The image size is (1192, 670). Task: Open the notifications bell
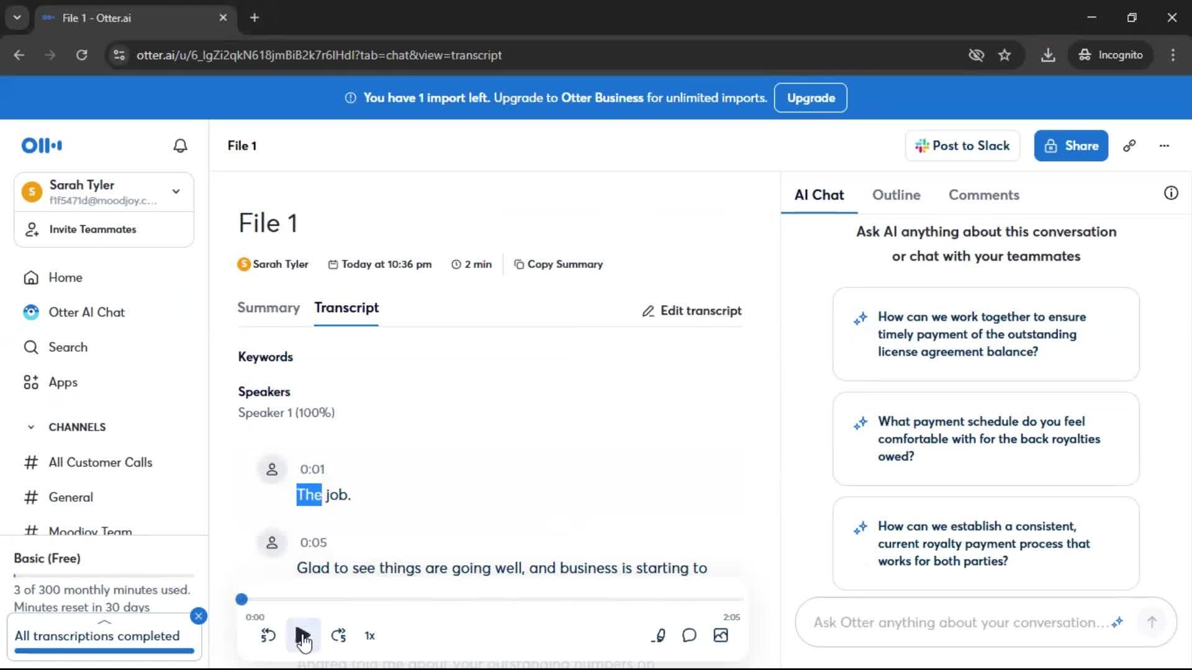tap(180, 146)
